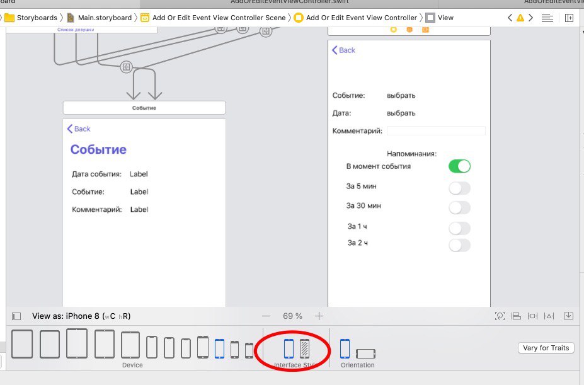Viewport: 584px width, 385px height.
Task: Select the Событие scene title bar
Action: pyautogui.click(x=144, y=108)
